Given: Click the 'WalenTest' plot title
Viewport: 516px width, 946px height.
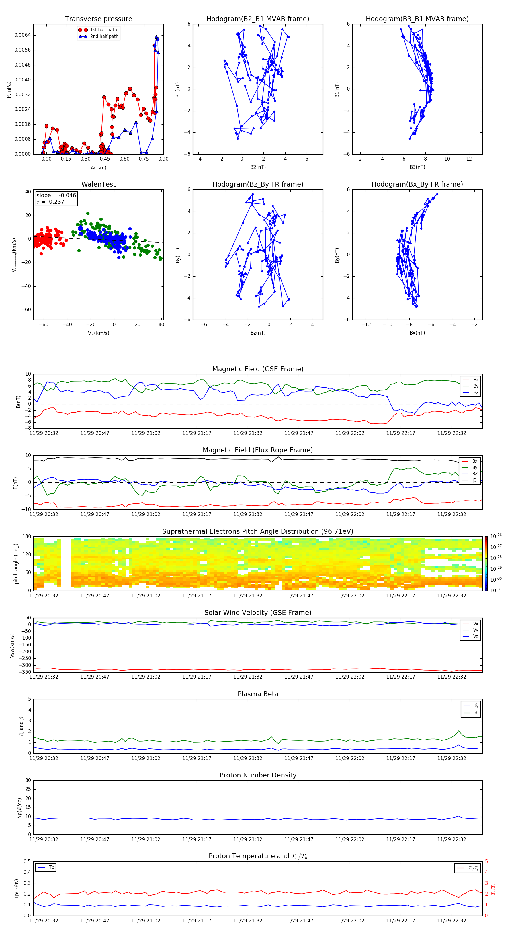Looking at the screenshot, I should point(98,184).
